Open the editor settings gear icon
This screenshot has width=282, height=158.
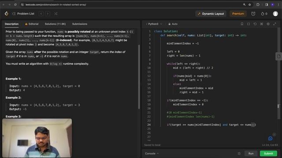click(268, 24)
